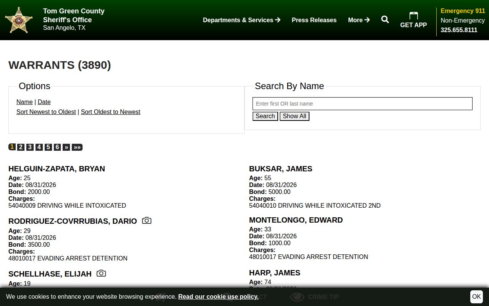Open Press Releases page
The height and width of the screenshot is (306, 489).
(x=314, y=20)
